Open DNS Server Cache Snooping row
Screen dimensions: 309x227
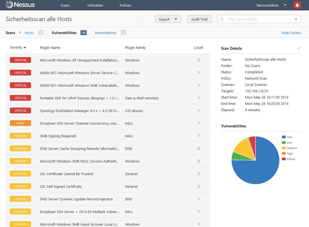pos(108,148)
